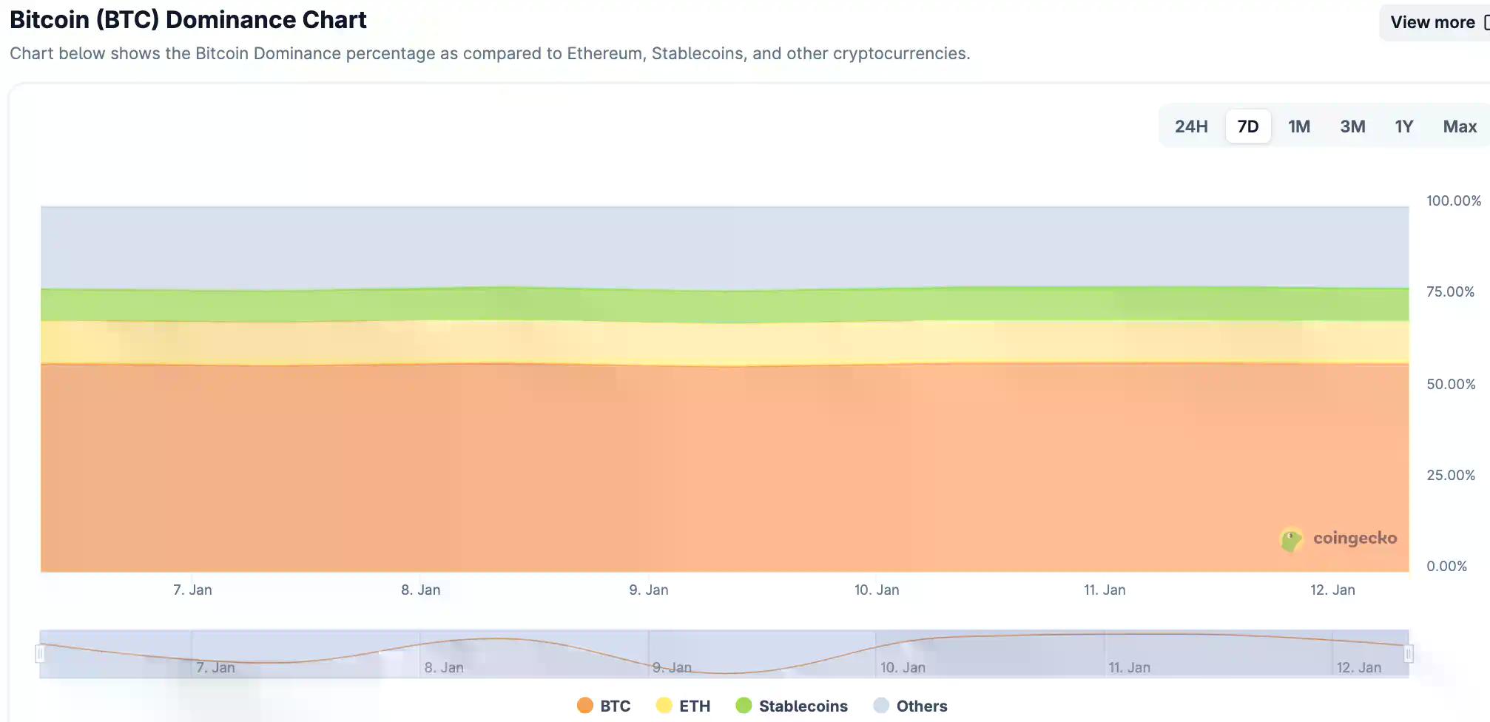Open the View more button
Screen dimensions: 1490x722
[1432, 22]
